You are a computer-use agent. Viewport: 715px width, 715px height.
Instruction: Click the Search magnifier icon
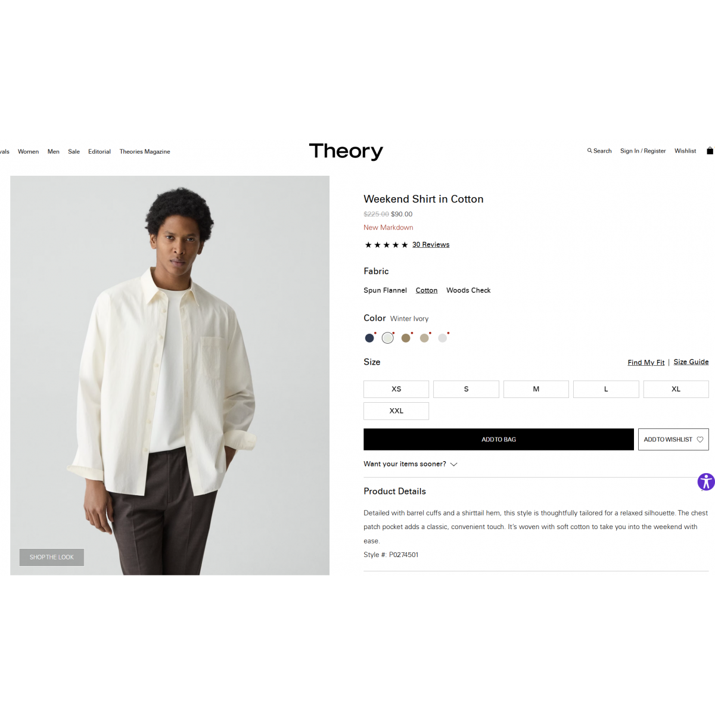point(589,151)
